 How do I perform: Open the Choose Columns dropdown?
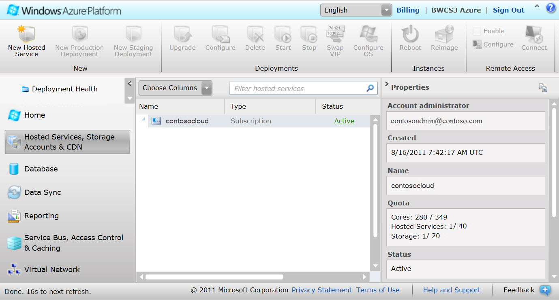(x=176, y=88)
